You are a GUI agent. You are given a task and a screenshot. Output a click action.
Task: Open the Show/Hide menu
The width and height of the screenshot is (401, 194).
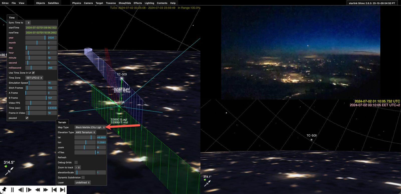125,3
